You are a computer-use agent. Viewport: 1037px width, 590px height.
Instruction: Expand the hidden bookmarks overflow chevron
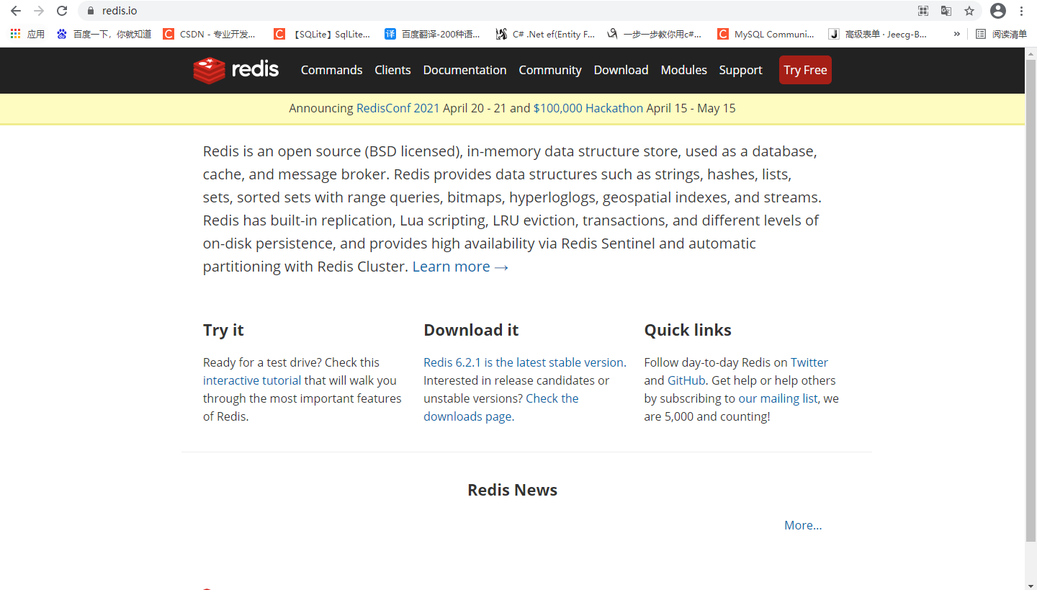click(956, 34)
